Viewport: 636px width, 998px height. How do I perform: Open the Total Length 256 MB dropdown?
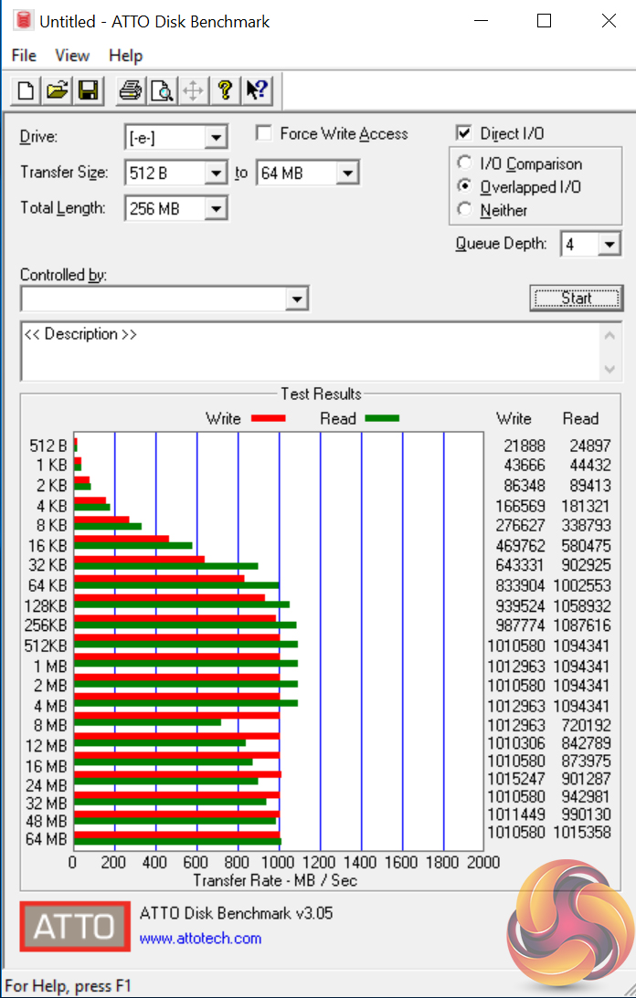(x=216, y=208)
